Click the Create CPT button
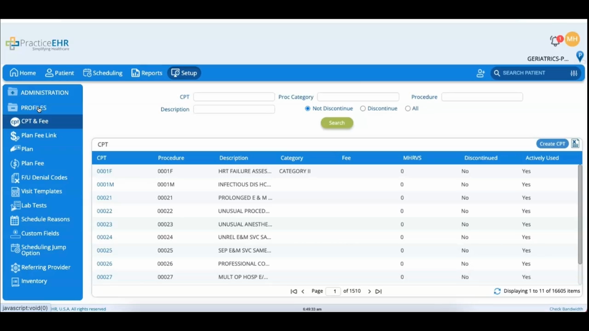The image size is (589, 331). tap(552, 144)
